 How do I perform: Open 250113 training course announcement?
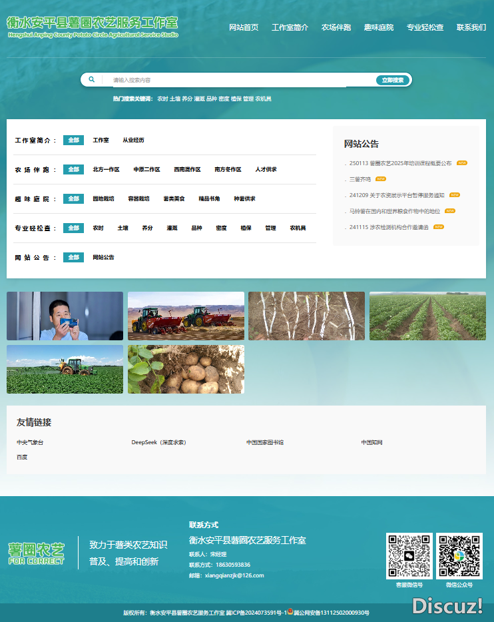400,163
